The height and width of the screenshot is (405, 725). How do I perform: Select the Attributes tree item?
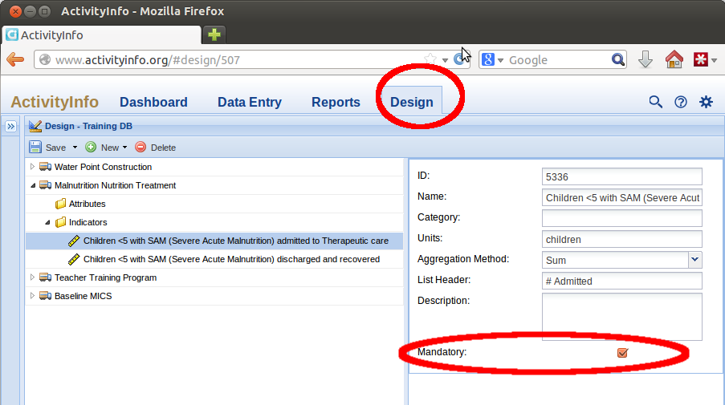[214, 204]
